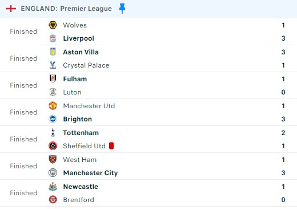Click the Newcastle club crest
This screenshot has height=209, width=297.
tap(53, 187)
